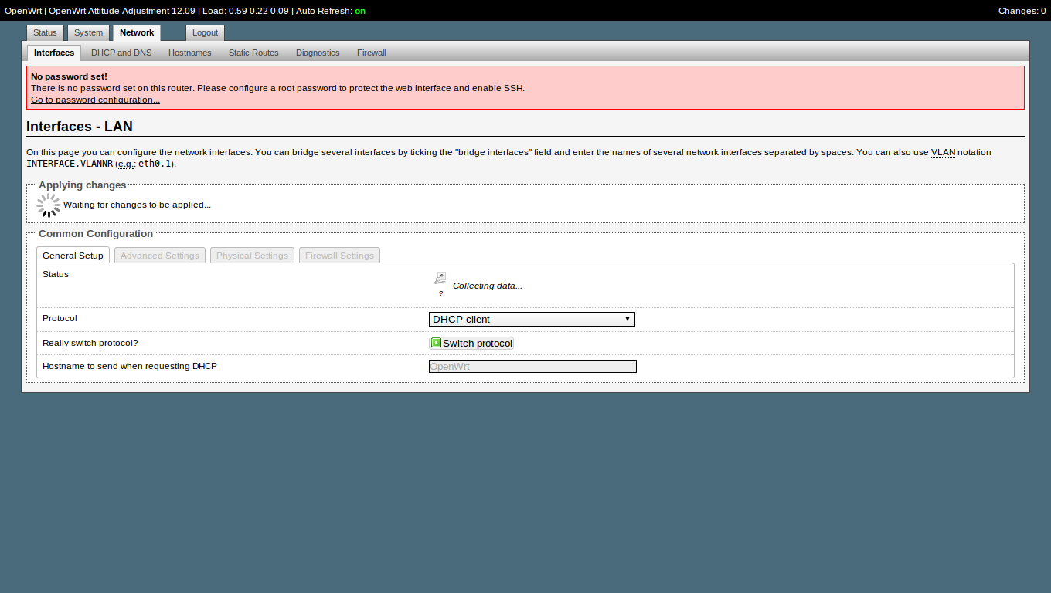Click the loading spinner in Applying changes
1051x593 pixels.
(49, 205)
